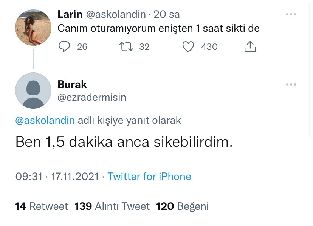Click the '20 sa' timestamp
Image resolution: width=313 pixels, height=226 pixels.
point(167,14)
